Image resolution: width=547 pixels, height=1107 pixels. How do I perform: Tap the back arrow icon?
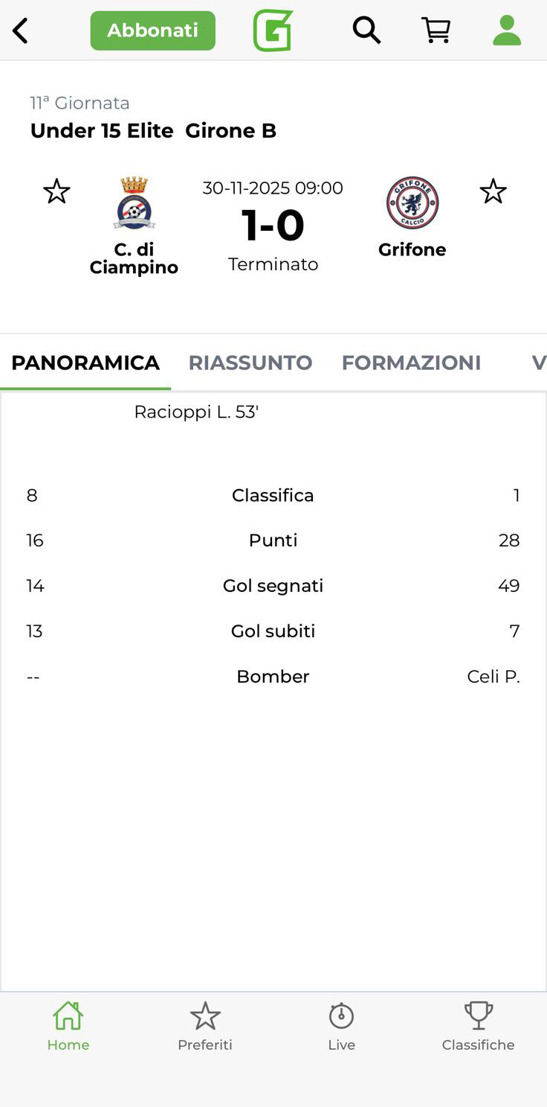click(21, 31)
